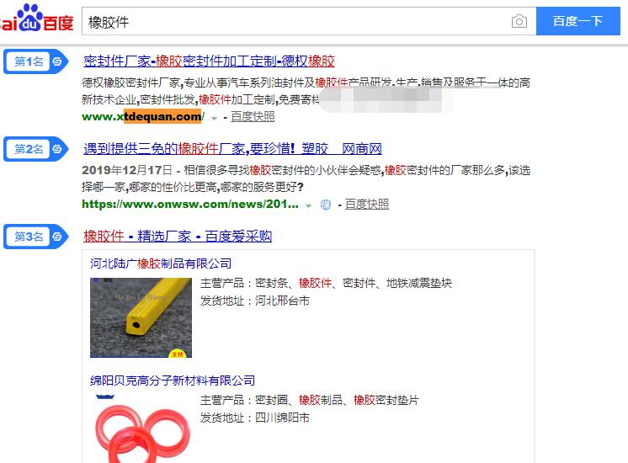Open 绵阳贝克高分子新材料有限公司 company link
The height and width of the screenshot is (463, 628).
(x=173, y=381)
